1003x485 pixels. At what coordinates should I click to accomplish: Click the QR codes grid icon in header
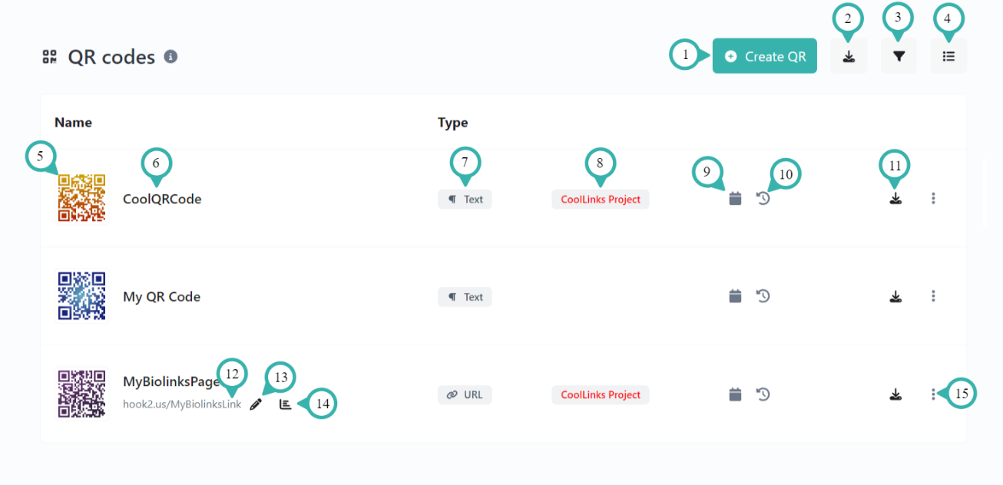click(50, 55)
